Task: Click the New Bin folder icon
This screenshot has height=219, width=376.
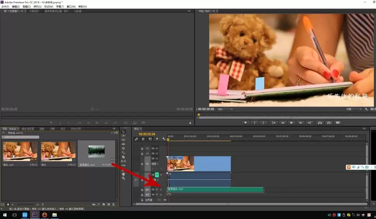Action: point(104,204)
